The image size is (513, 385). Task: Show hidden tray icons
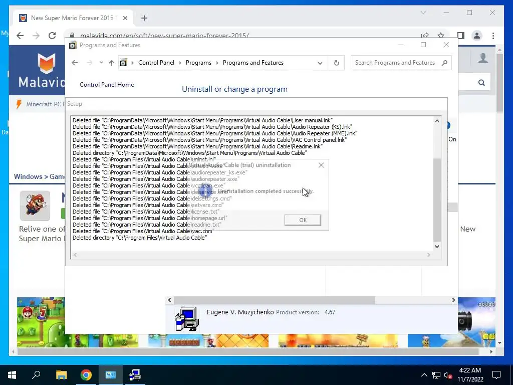click(424, 375)
